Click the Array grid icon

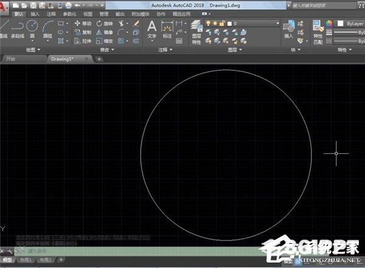tap(121, 41)
